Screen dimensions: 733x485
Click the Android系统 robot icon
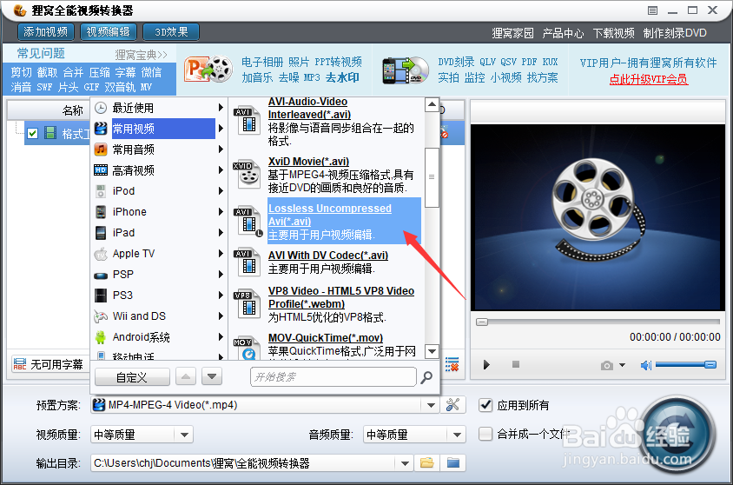click(101, 337)
